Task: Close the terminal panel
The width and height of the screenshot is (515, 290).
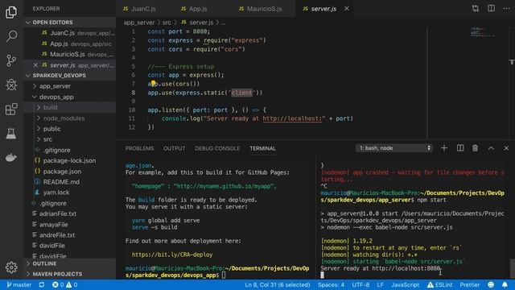Action: pyautogui.click(x=506, y=148)
